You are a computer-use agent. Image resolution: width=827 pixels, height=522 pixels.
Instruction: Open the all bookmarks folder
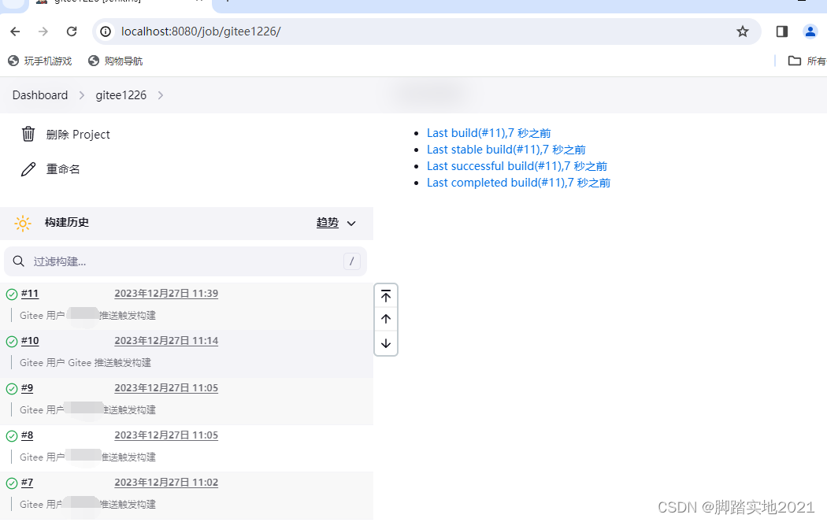(807, 61)
